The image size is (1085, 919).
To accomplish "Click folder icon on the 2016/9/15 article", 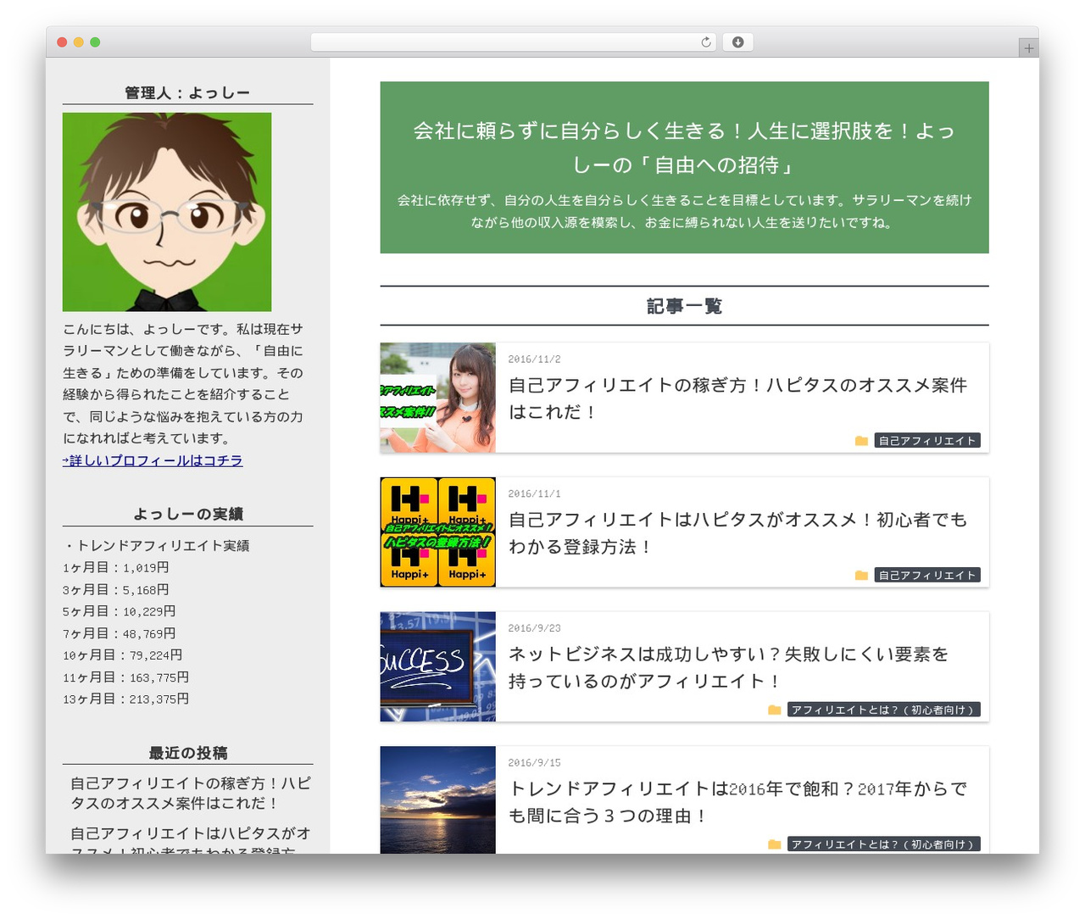I will (x=774, y=844).
